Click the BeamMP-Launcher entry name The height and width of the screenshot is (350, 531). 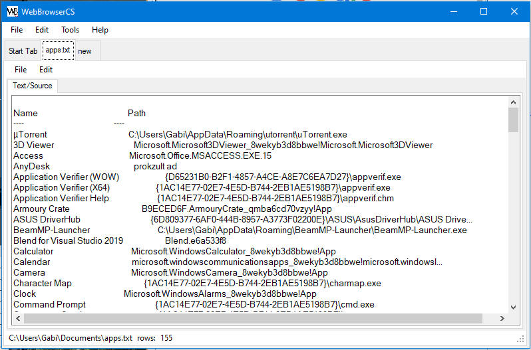(51, 230)
